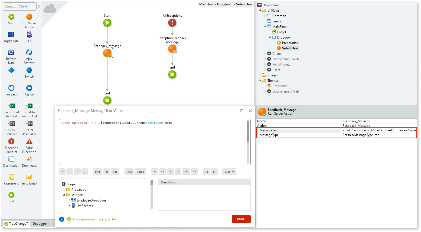
Task: Open the null dropdown in the expression editor
Action: pos(229,172)
